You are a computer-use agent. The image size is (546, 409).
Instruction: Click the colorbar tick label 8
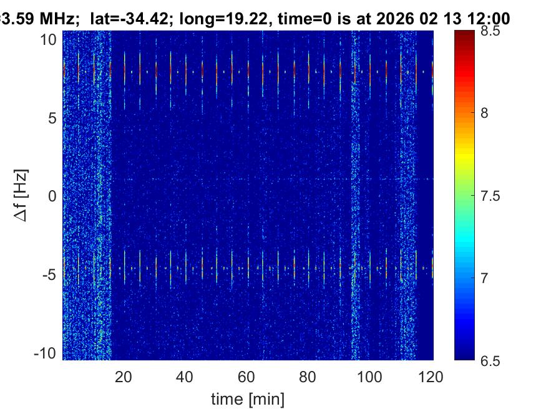pyautogui.click(x=488, y=113)
